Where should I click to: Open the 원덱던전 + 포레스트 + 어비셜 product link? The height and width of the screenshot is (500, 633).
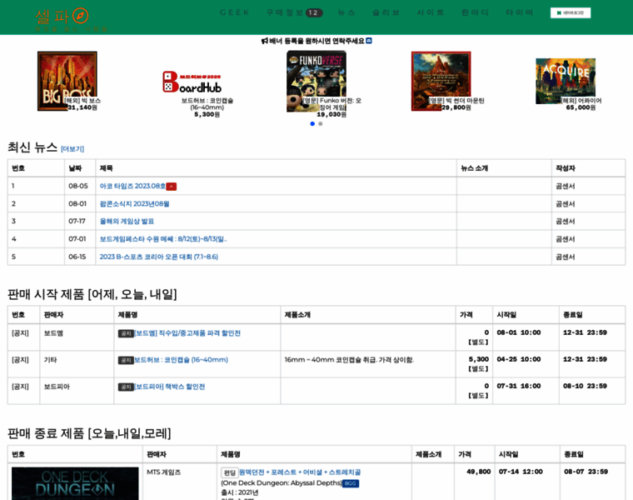300,472
